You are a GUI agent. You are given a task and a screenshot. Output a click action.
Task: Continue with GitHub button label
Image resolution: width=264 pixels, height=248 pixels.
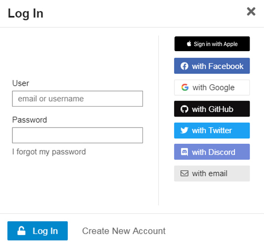click(x=213, y=109)
